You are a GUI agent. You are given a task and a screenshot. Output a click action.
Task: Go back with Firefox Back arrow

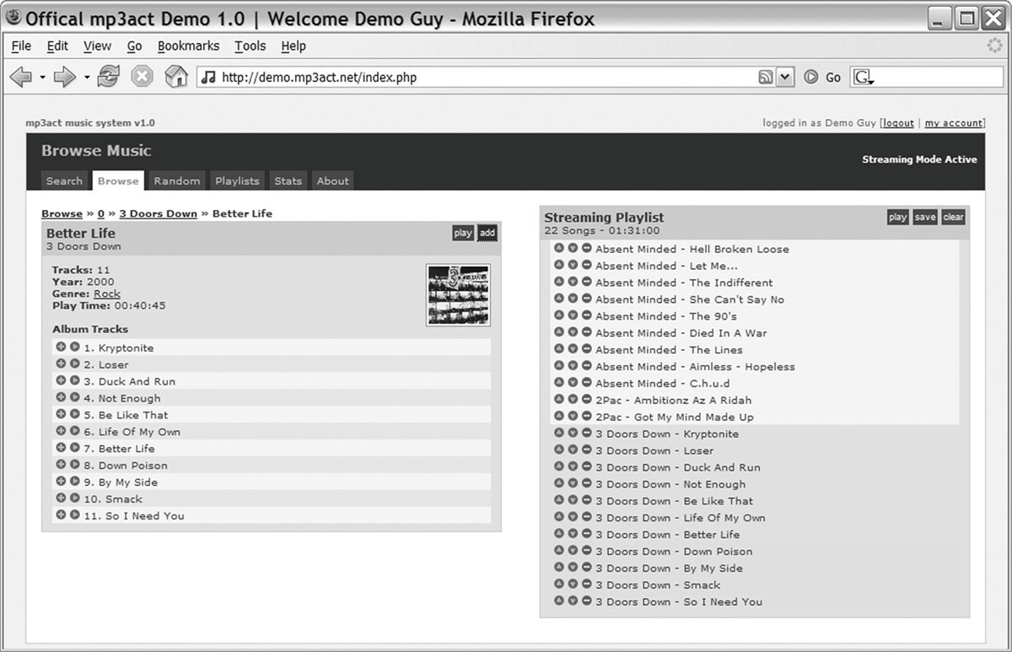pyautogui.click(x=21, y=77)
